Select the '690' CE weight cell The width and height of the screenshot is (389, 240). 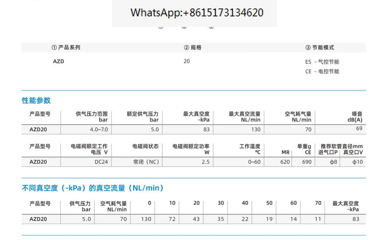point(306,162)
